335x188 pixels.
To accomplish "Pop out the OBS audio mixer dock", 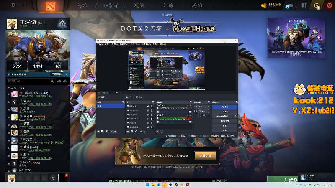I will (x=191, y=102).
